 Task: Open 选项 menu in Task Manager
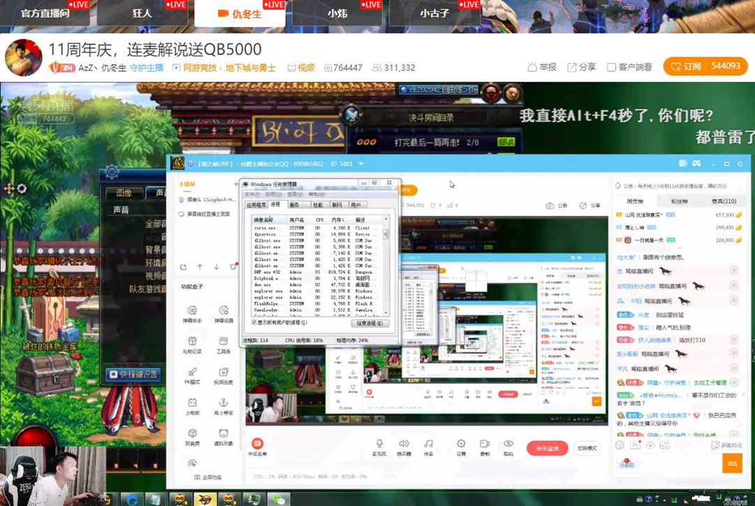pos(273,194)
